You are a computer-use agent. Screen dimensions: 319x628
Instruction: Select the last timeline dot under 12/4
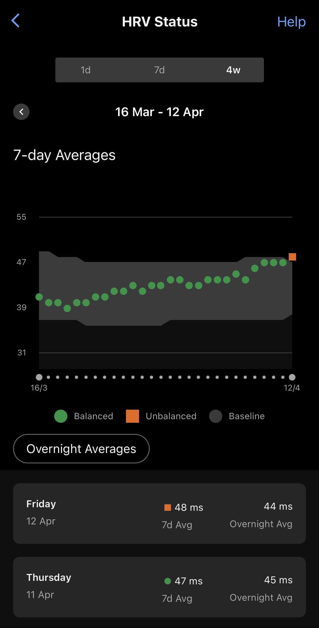coord(292,377)
